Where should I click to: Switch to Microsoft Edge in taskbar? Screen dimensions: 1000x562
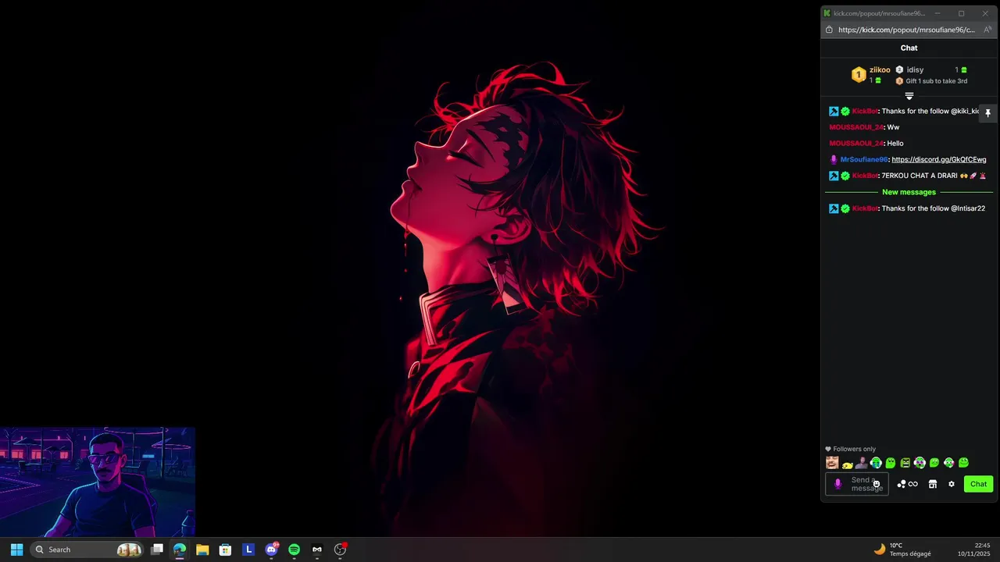tap(180, 550)
